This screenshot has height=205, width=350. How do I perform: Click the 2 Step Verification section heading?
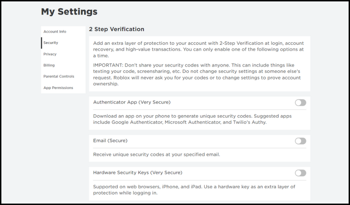tap(116, 29)
